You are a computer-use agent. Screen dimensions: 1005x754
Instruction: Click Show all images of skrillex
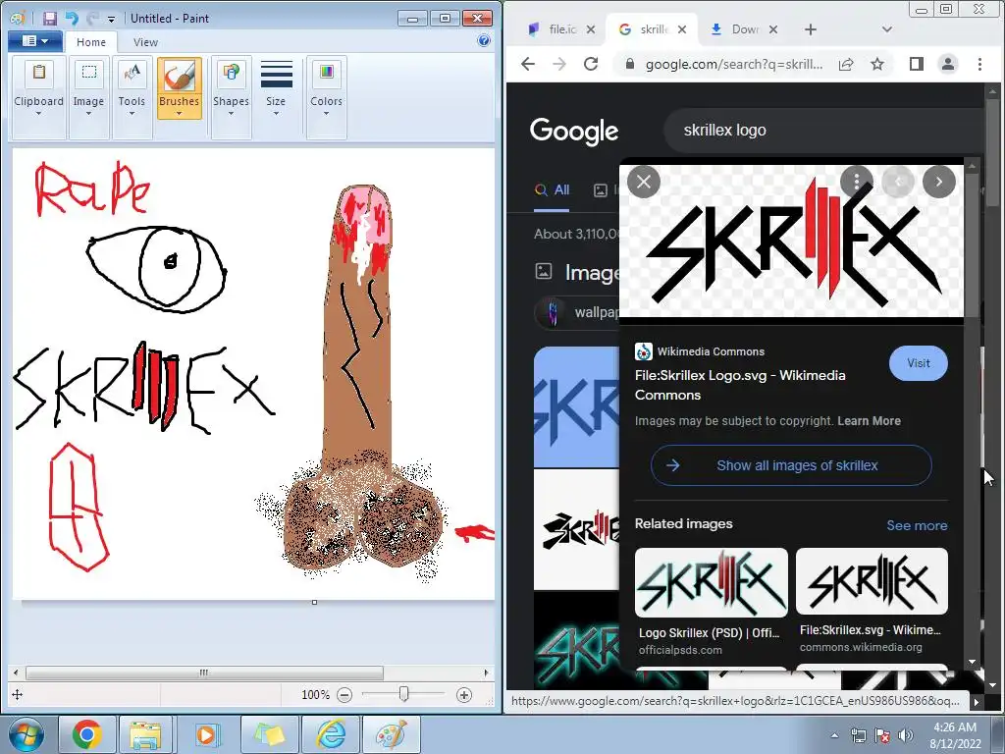[791, 465]
